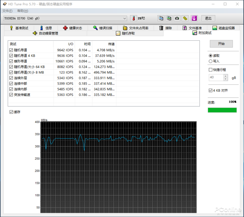244x217 pixels.
Task: Click the 开始 start button
Action: pos(221,44)
